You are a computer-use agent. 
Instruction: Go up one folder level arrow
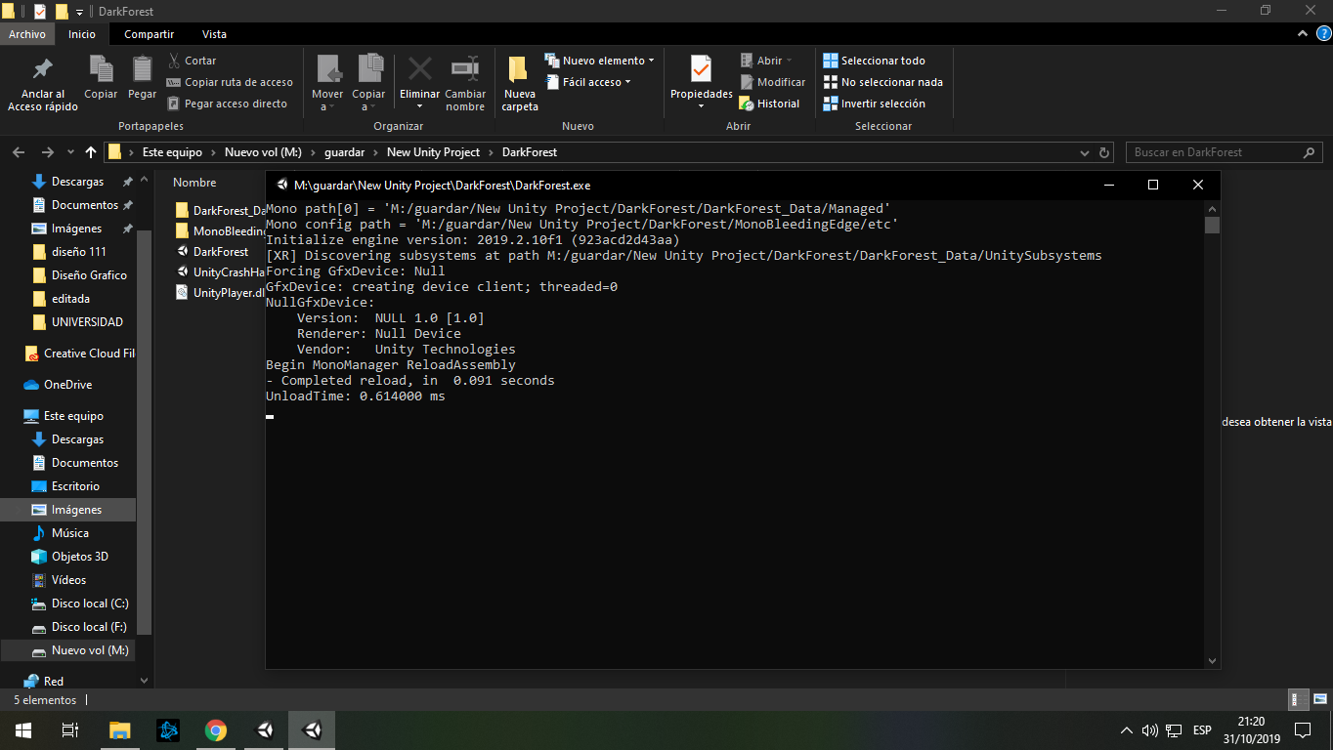pyautogui.click(x=91, y=152)
